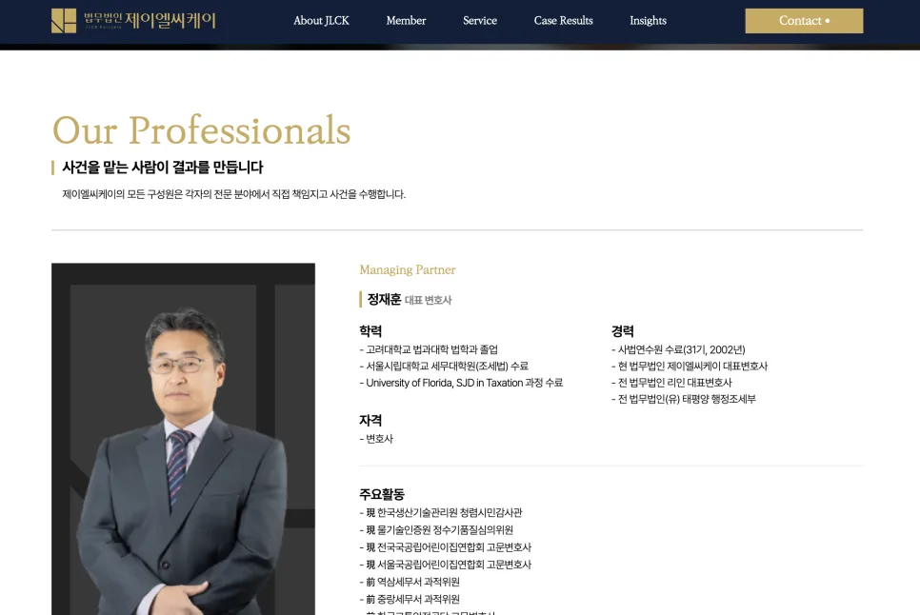
Task: Click University of Florida SJD in Taxation line
Action: coord(461,383)
